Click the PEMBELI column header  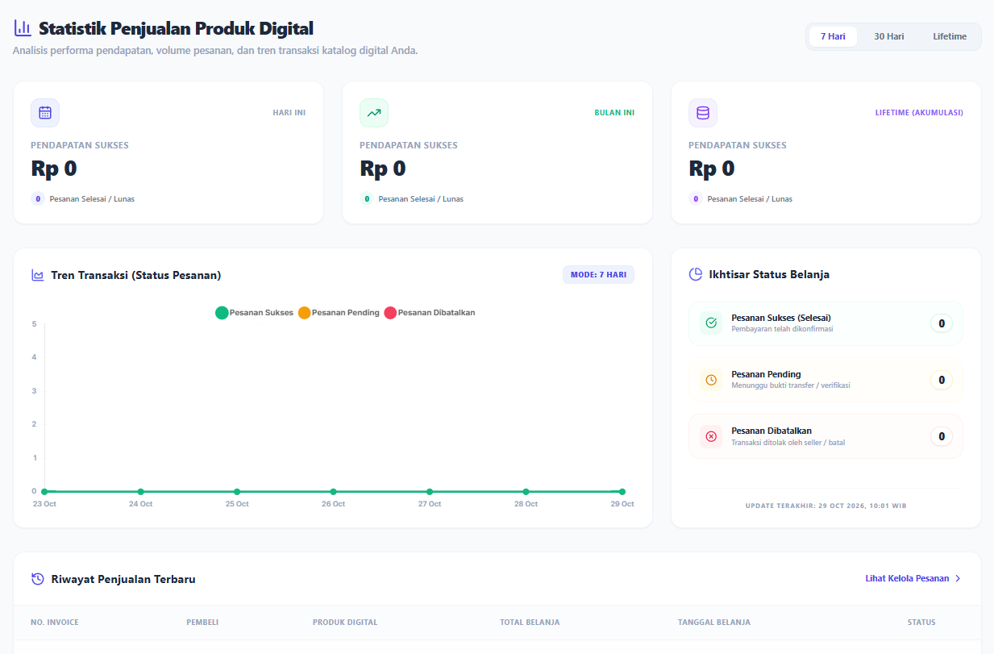[x=202, y=623]
